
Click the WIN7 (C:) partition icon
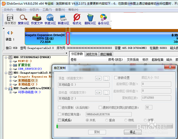point(15,61)
